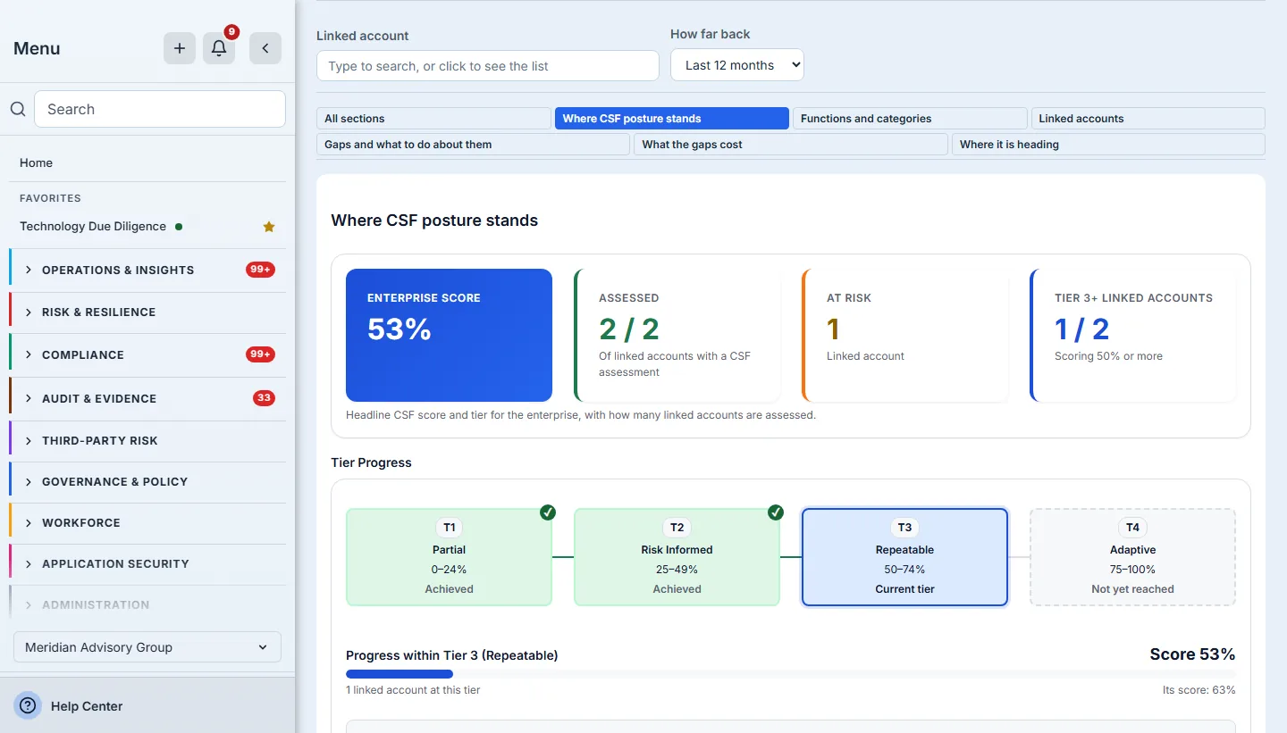Expand Third-Party Risk section
Image resolution: width=1287 pixels, height=733 pixels.
coord(147,441)
